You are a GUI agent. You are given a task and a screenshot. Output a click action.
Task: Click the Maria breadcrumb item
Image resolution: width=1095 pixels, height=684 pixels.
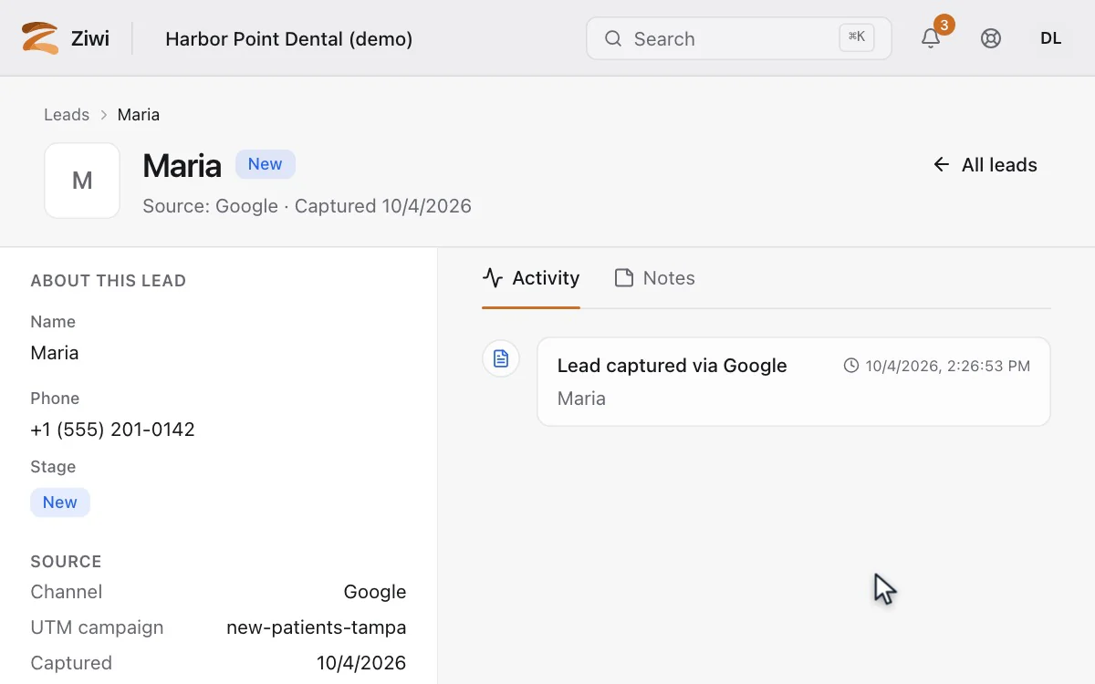[x=139, y=115]
